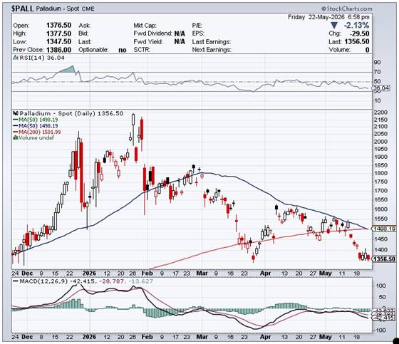Screen dimensions: 399x344
Task: Click the volume bars legend icon
Action: pos(15,137)
